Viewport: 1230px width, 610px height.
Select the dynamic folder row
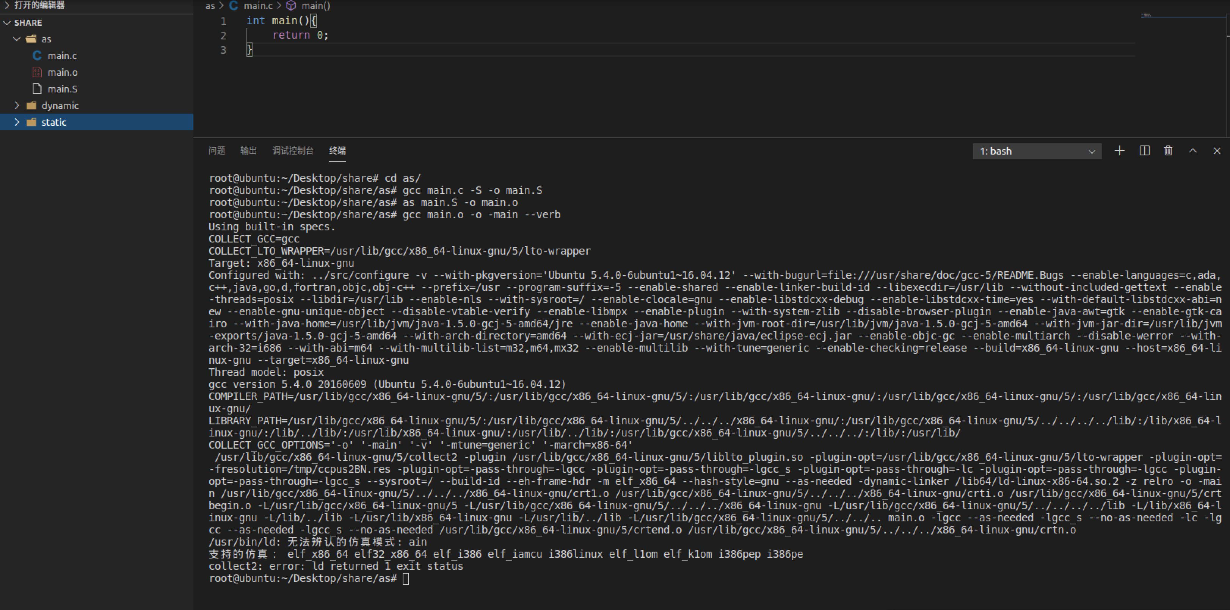(96, 105)
